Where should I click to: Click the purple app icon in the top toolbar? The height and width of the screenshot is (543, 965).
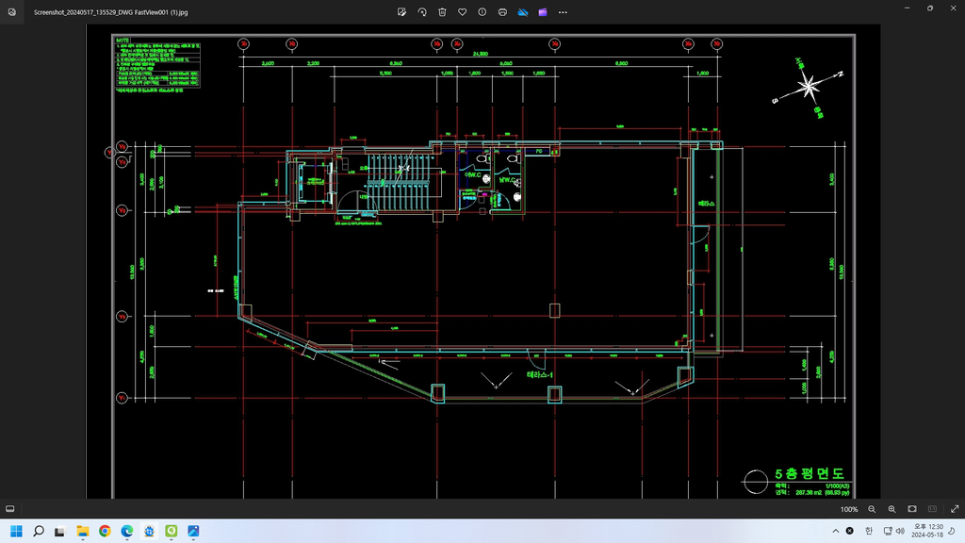point(543,12)
